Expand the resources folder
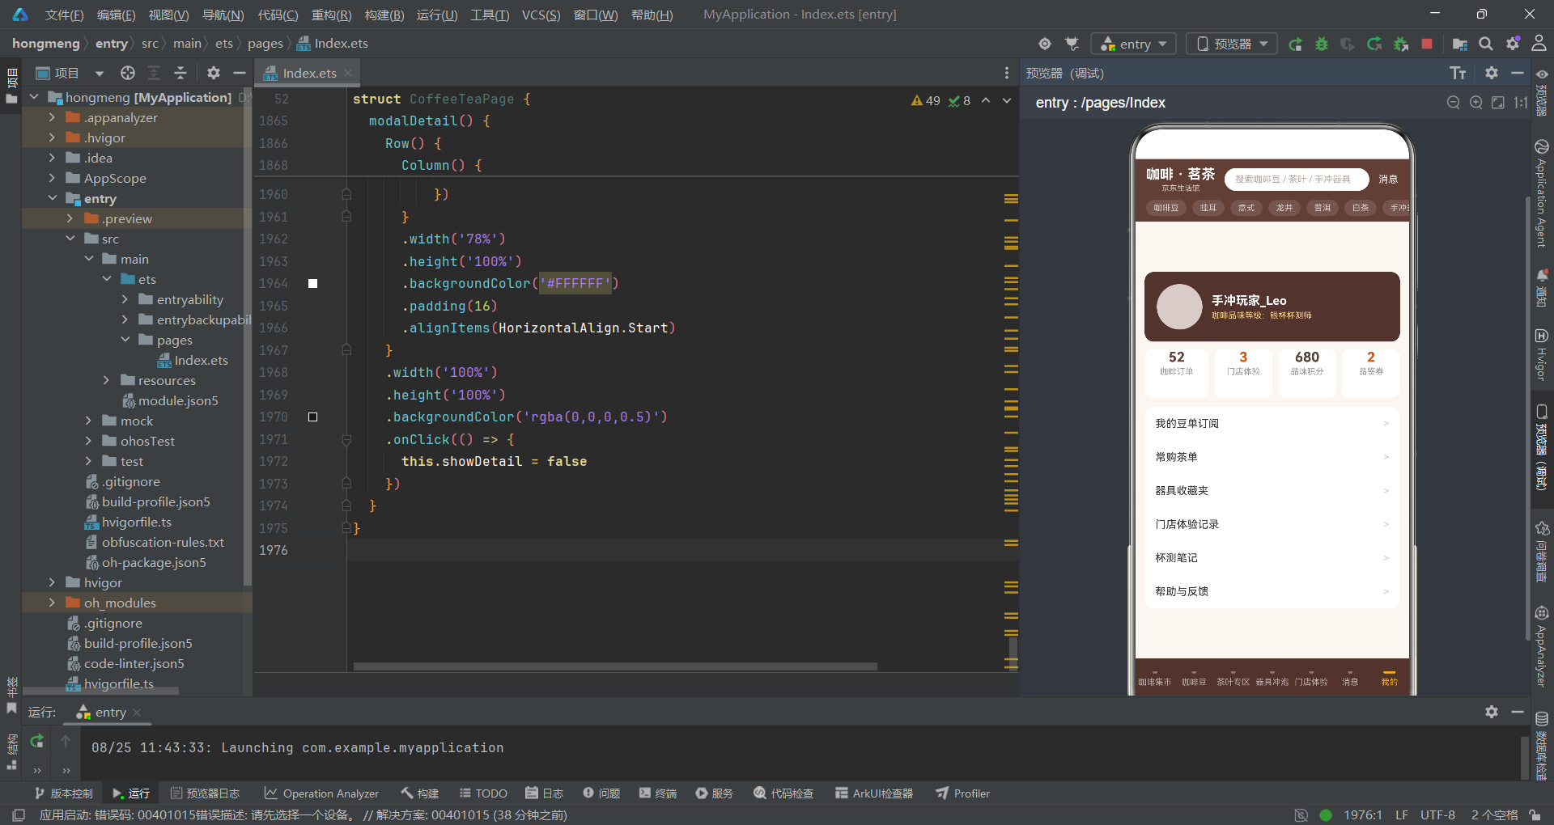The height and width of the screenshot is (825, 1554). 106,380
